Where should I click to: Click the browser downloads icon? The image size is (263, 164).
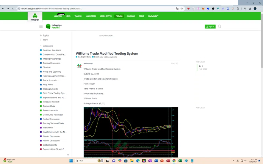(x=250, y=9)
